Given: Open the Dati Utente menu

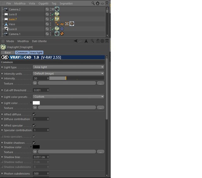Looking at the screenshot, I should point(39,41).
